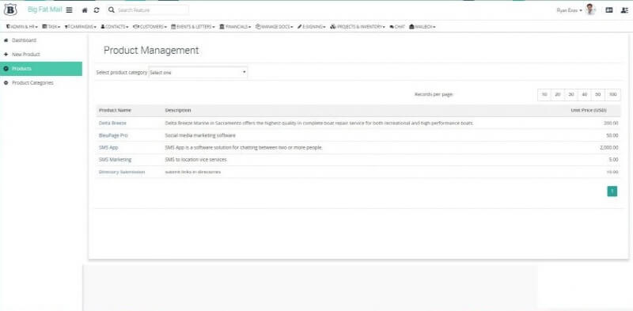The width and height of the screenshot is (633, 311).
Task: Open the Customers menu
Action: click(150, 27)
